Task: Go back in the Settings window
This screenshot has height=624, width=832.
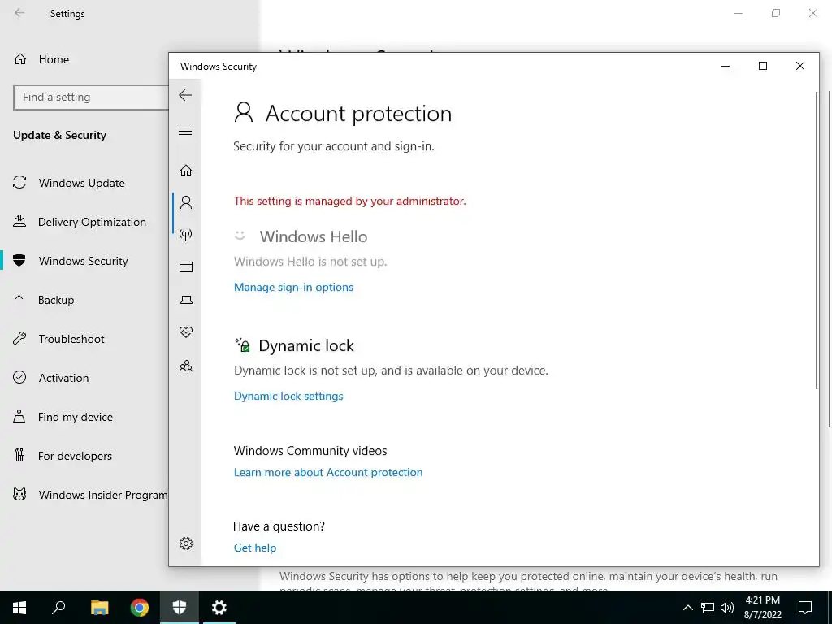Action: [x=19, y=13]
